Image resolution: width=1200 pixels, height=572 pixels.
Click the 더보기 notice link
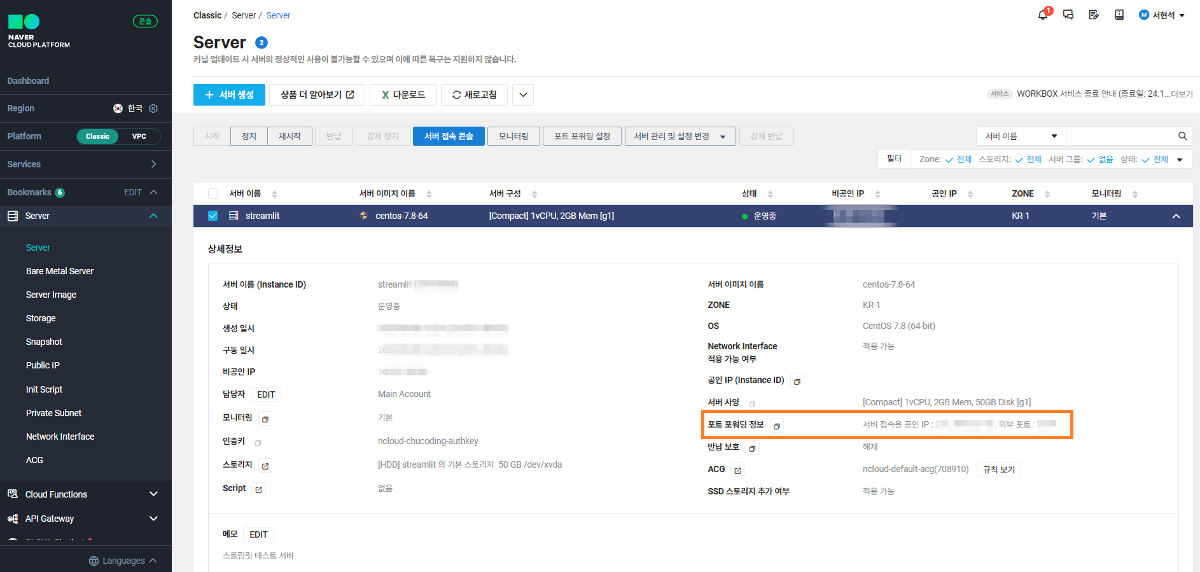point(1182,94)
